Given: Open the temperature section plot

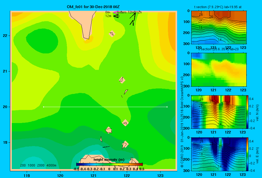Looking at the screenshot, I should point(219,27).
